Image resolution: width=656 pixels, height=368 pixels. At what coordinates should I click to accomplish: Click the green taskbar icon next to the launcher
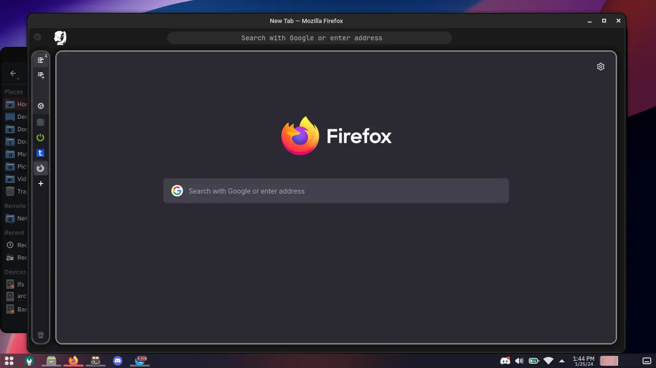(x=29, y=361)
